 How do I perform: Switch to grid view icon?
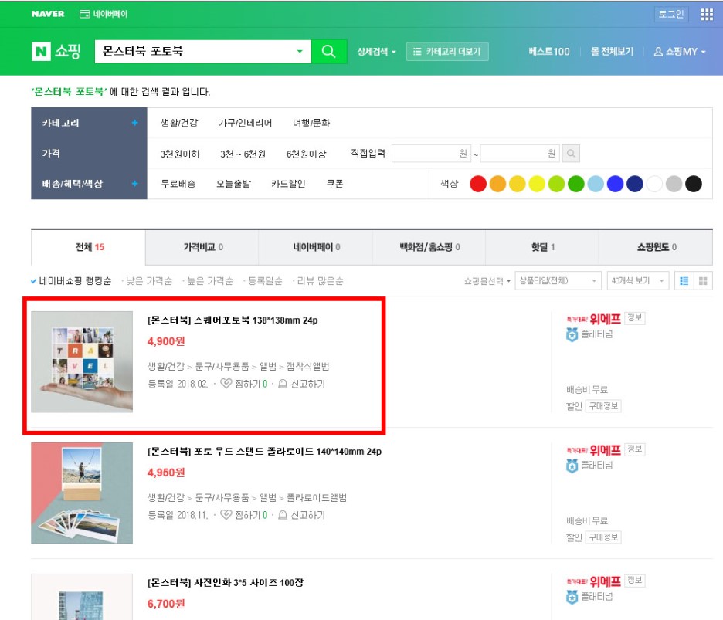tap(703, 281)
